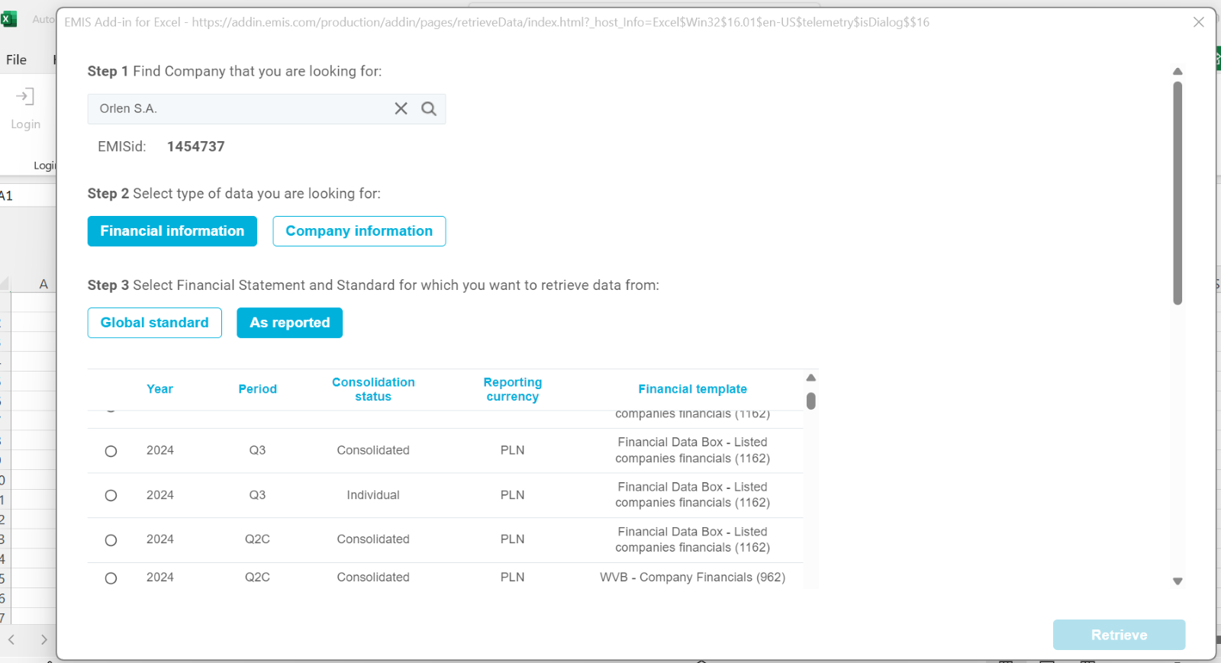Screen dimensions: 1221x663
Task: Click the Excel app icon in title bar
Action: 9,19
